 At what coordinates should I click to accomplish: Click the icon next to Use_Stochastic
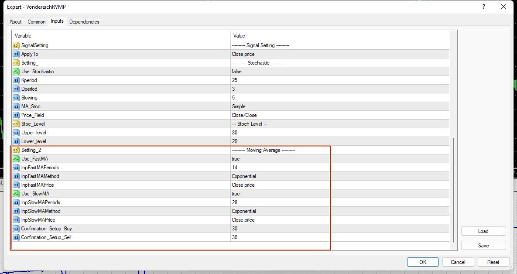[16, 72]
